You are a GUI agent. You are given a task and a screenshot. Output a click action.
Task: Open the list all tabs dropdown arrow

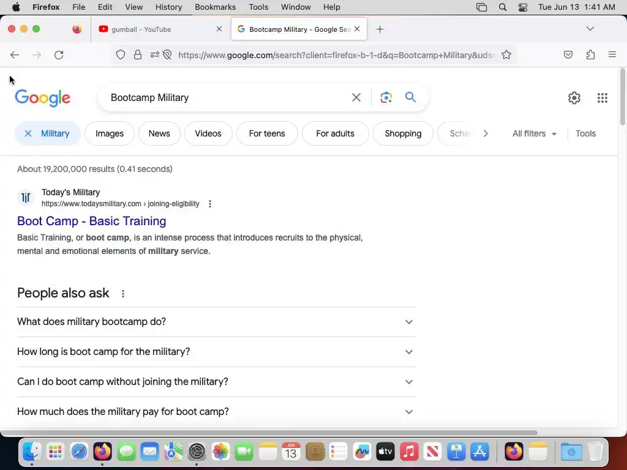[590, 29]
